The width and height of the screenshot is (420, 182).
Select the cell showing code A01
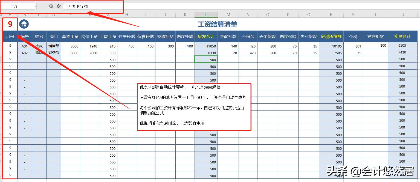[x=25, y=46]
